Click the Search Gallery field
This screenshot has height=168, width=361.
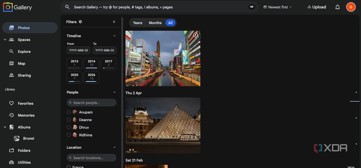point(159,7)
